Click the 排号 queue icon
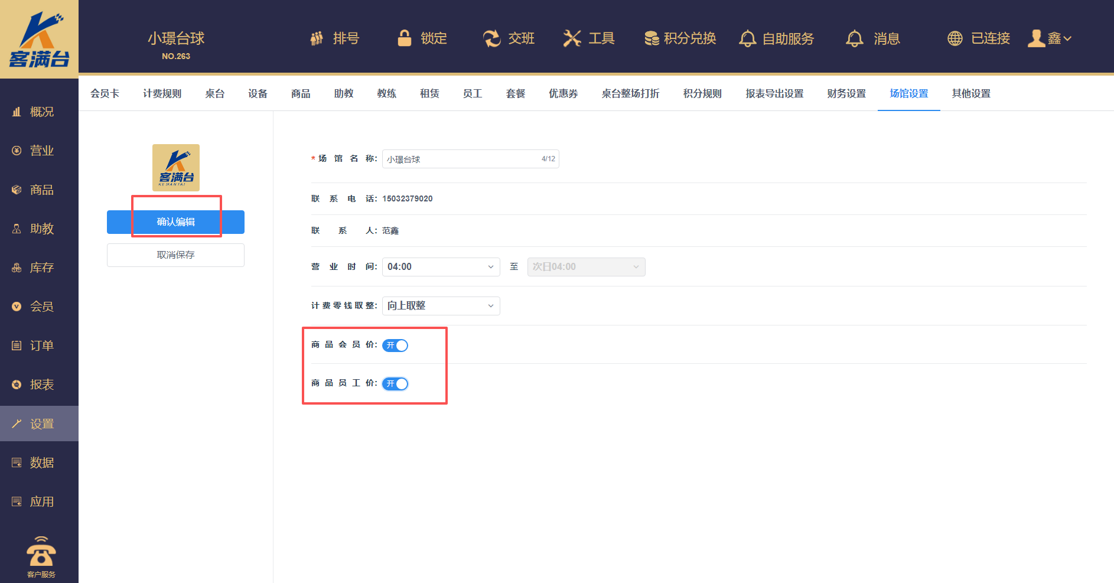This screenshot has height=583, width=1114. click(317, 39)
